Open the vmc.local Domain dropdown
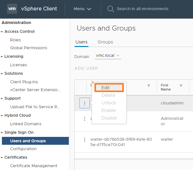193x170 pixels. 108,56
